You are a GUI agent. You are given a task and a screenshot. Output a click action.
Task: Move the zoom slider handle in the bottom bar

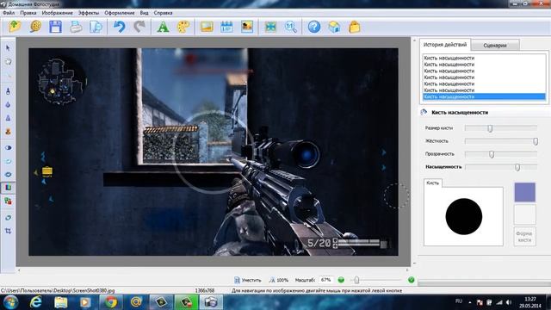(x=356, y=280)
